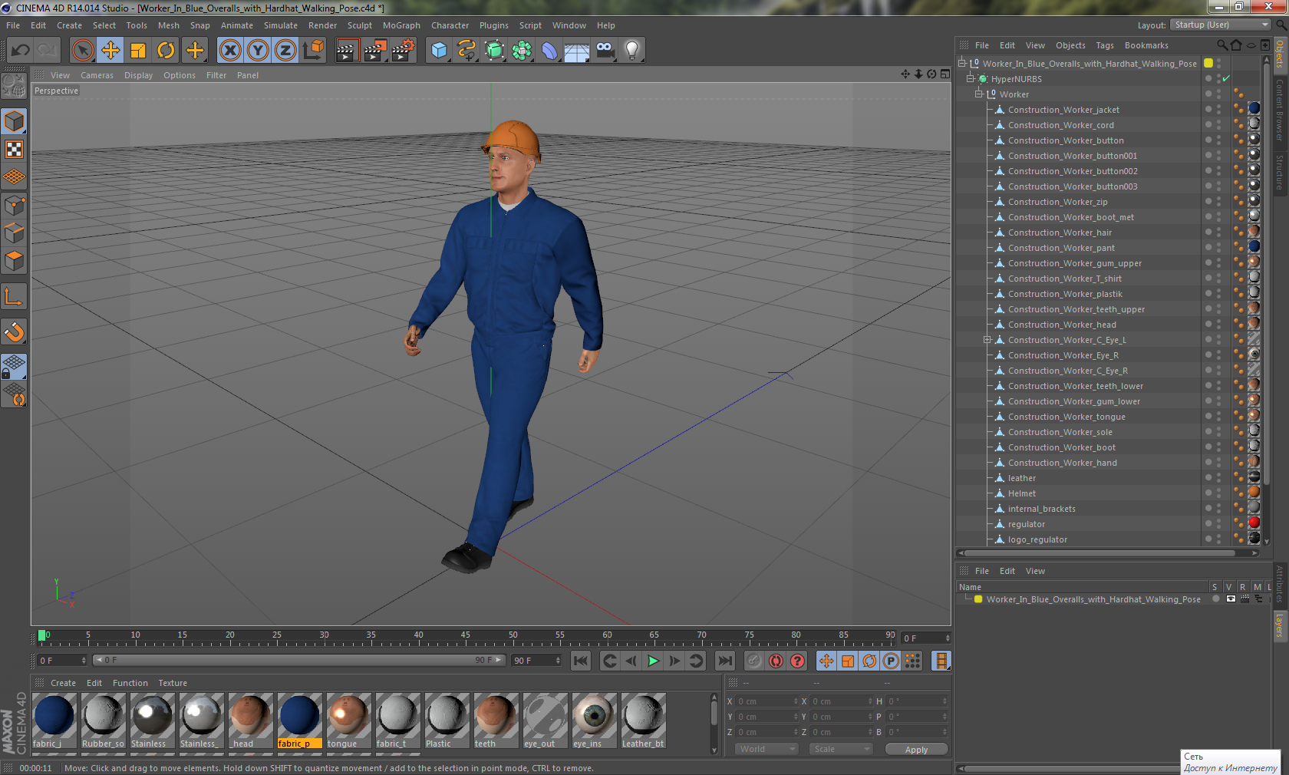Open the Array modeling objects icon
1289x775 pixels.
522,51
